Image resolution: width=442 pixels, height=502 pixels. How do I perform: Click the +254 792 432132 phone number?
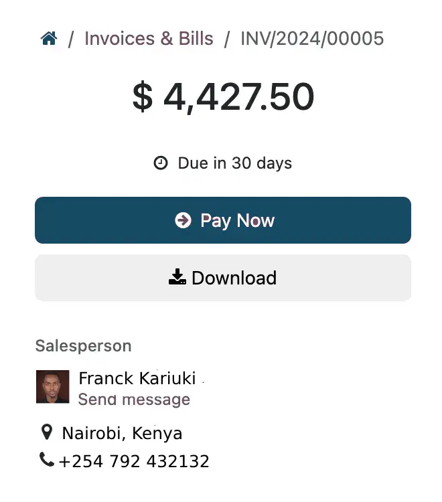pyautogui.click(x=134, y=461)
